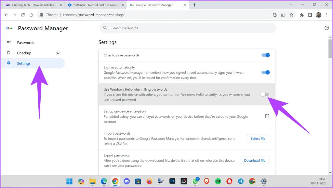Click Select file to import passwords
The height and width of the screenshot is (188, 333).
258,138
